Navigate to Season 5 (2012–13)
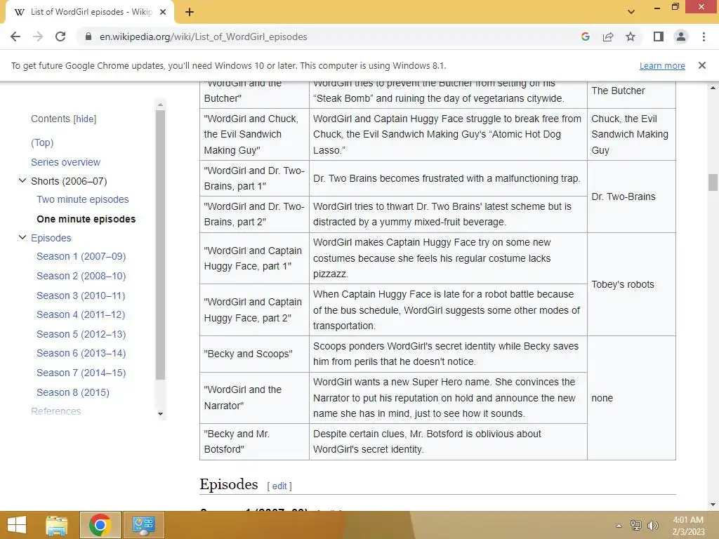 81,334
